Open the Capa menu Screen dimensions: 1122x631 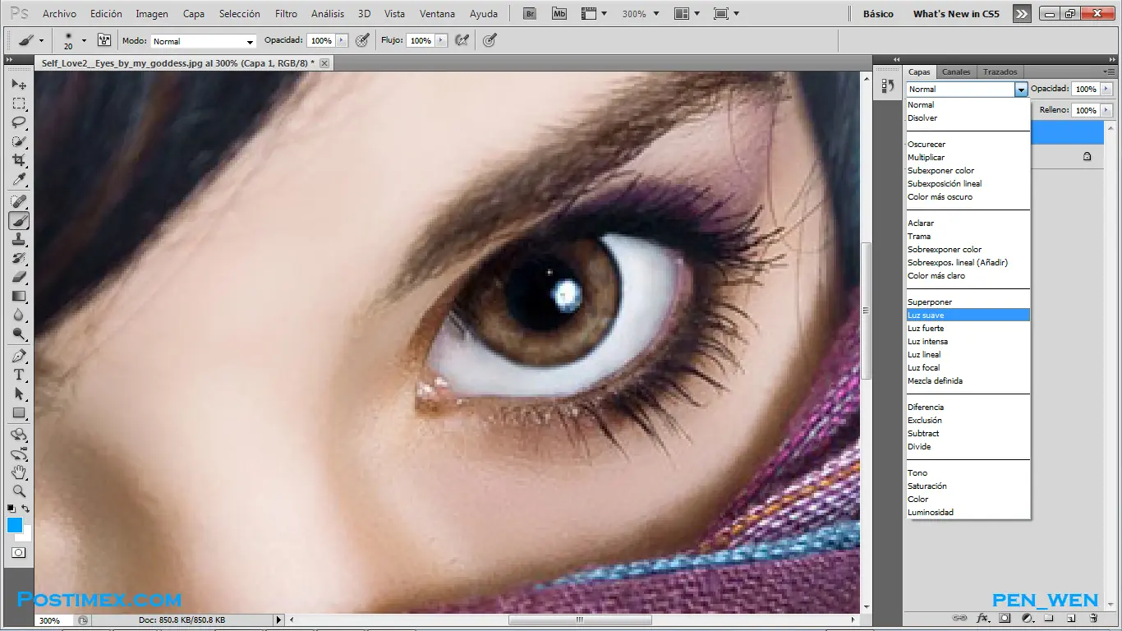[194, 14]
